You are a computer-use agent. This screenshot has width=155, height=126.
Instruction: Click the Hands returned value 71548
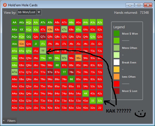point(144,13)
